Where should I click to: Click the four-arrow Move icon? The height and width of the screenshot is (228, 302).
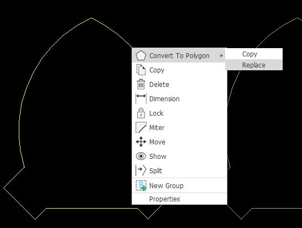[141, 142]
